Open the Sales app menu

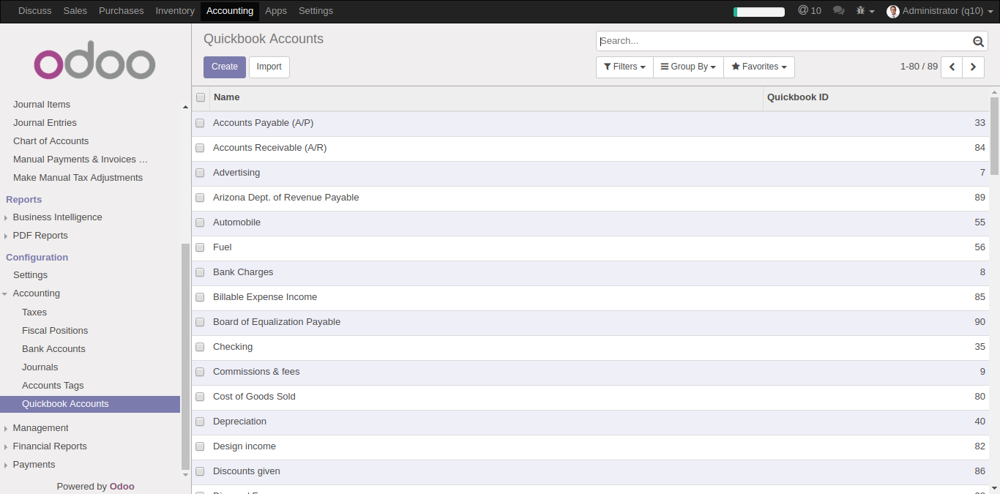[x=75, y=11]
